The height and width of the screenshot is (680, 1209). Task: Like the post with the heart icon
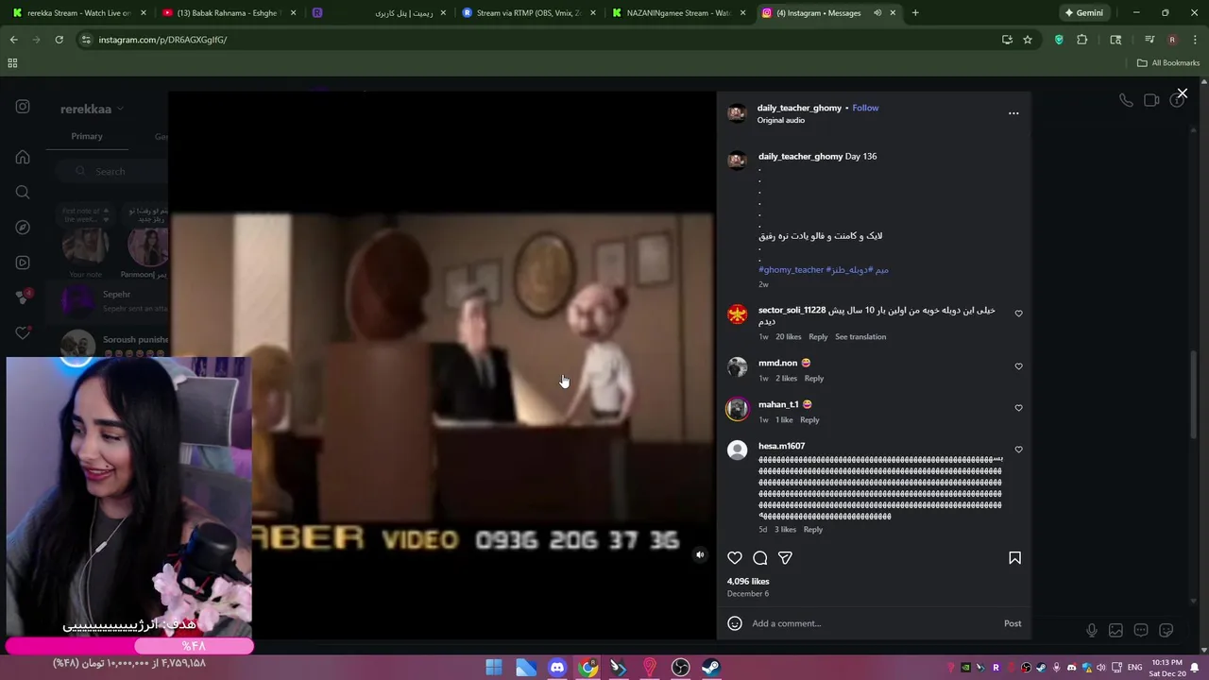tap(735, 558)
